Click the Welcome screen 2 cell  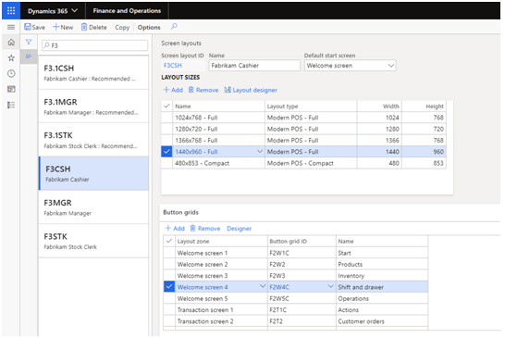pyautogui.click(x=221, y=264)
